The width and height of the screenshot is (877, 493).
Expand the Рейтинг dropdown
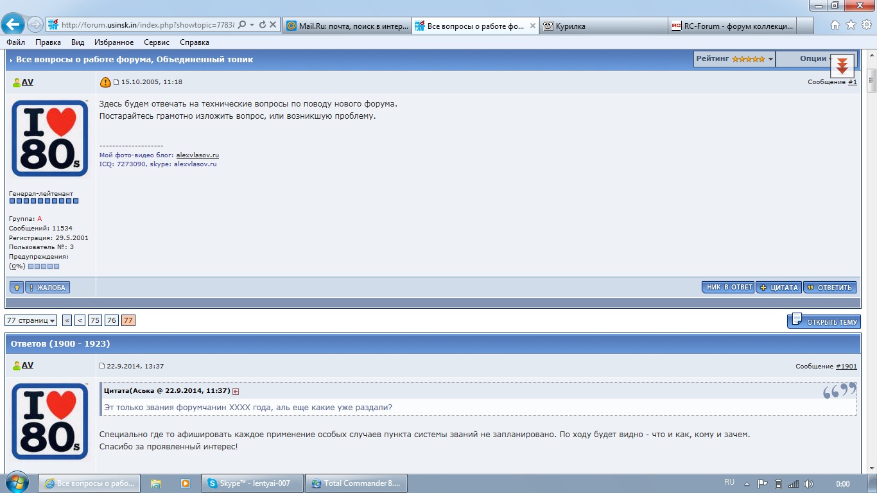pos(734,59)
